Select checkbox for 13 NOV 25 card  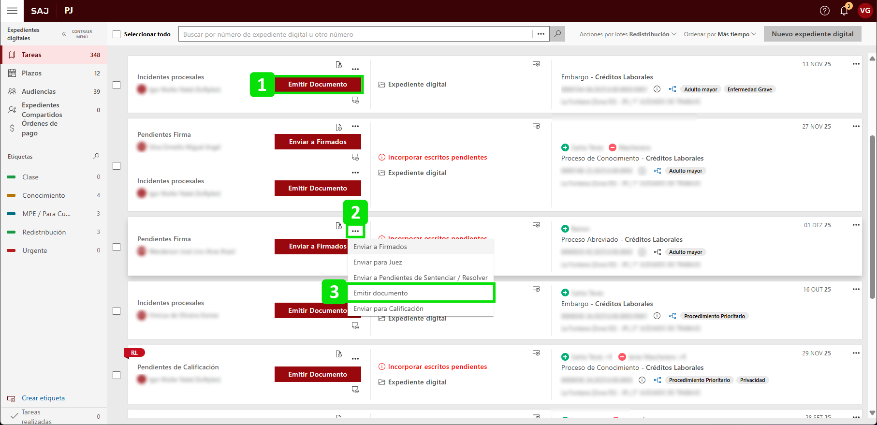117,85
